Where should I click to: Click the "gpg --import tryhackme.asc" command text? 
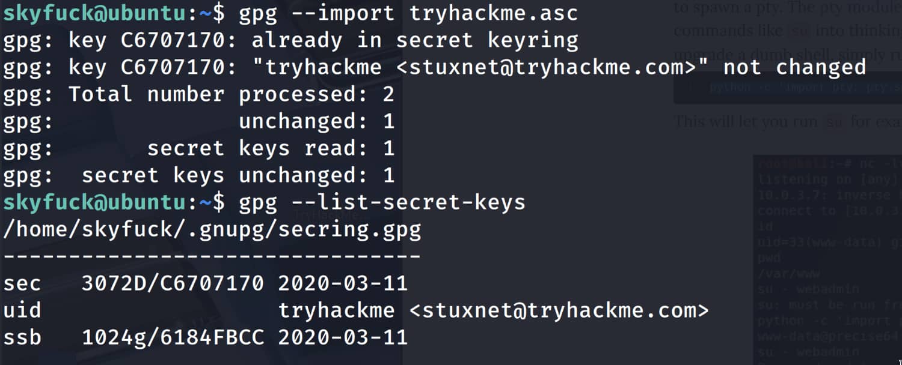pyautogui.click(x=408, y=13)
